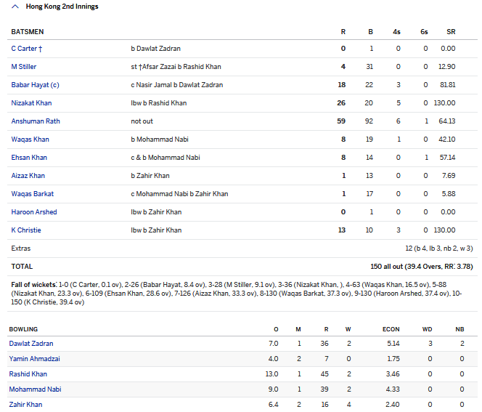Open Rashid Khan's bowling profile link
The width and height of the screenshot is (482, 412).
pyautogui.click(x=28, y=374)
